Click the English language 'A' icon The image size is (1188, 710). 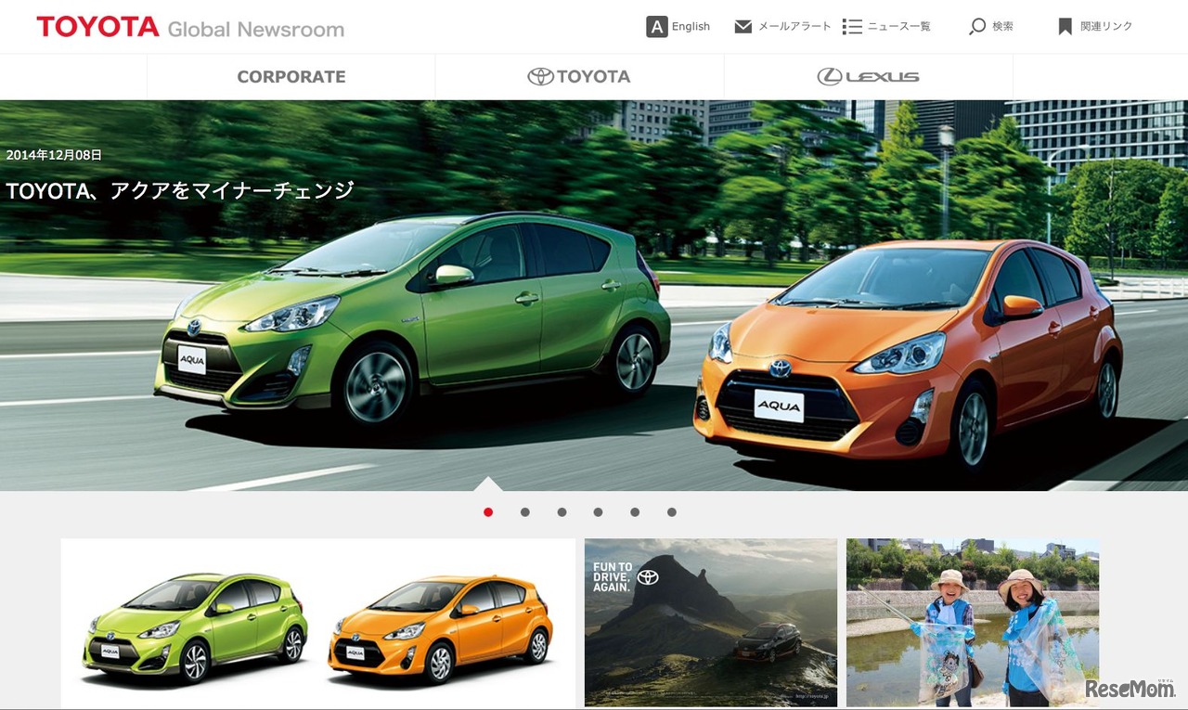[657, 27]
